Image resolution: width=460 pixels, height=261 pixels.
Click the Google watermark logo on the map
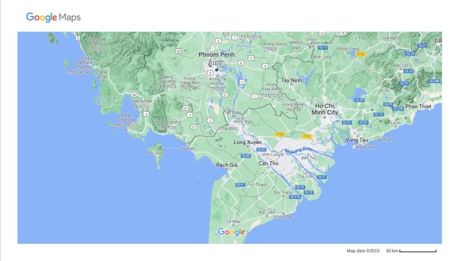coord(231,232)
